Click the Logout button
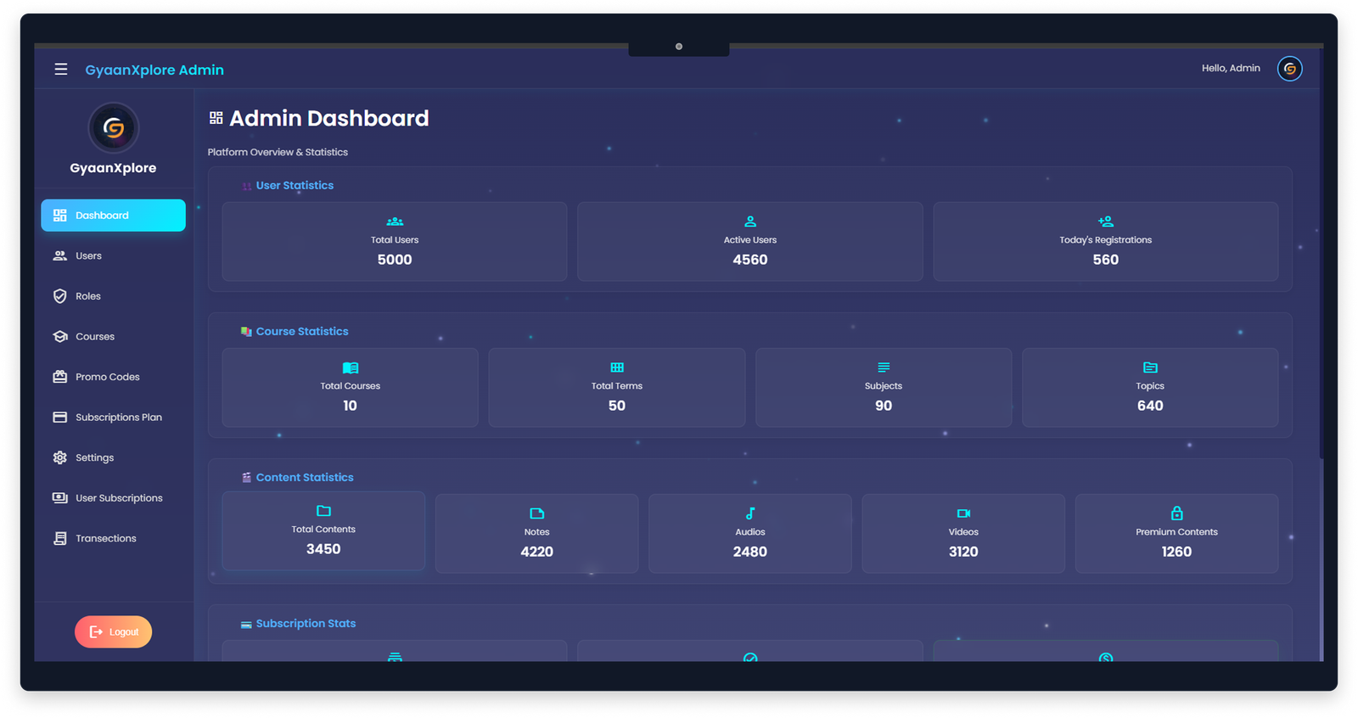The image size is (1358, 718). [113, 631]
